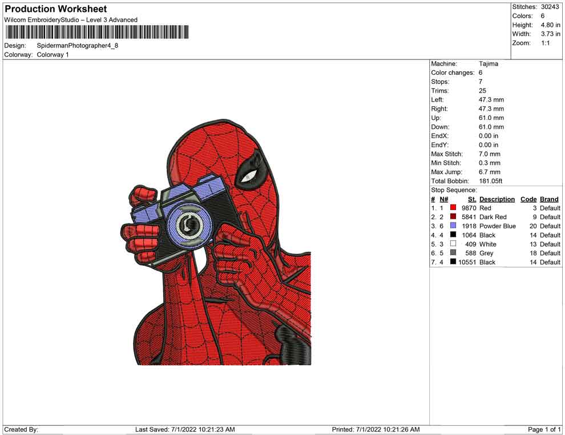
Task: Click the Height value '4.80 in'
Action: pyautogui.click(x=550, y=25)
